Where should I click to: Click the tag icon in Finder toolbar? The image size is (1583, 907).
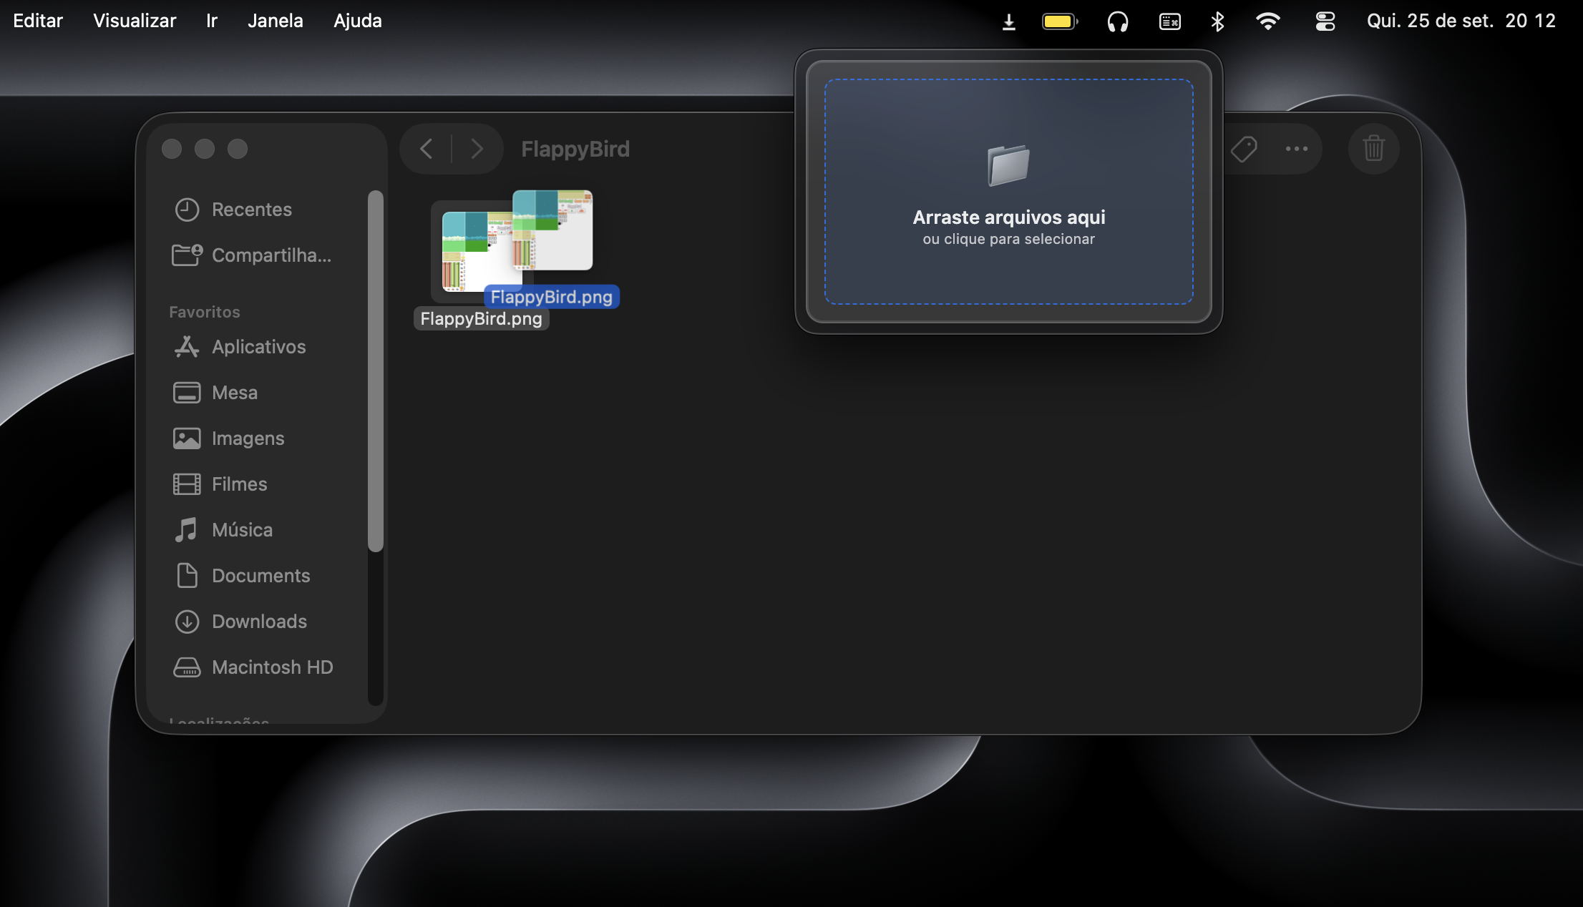point(1244,149)
